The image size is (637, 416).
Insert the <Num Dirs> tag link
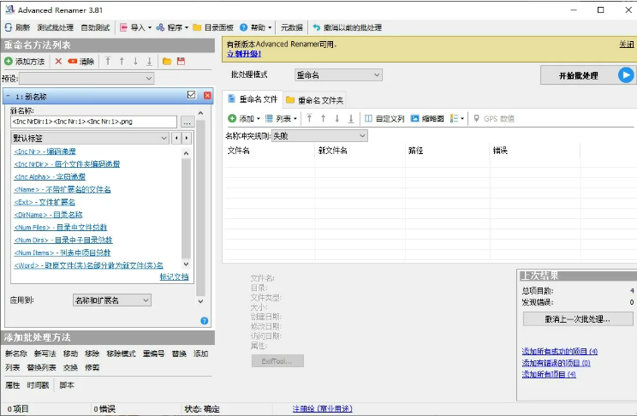(63, 240)
